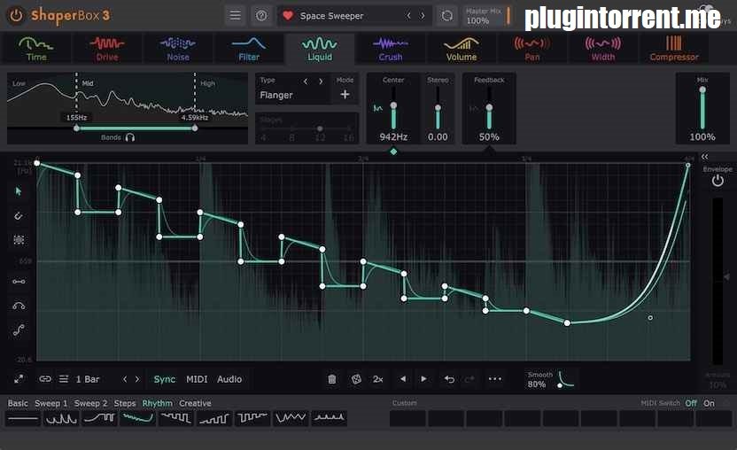
Task: Click the trash delete icon
Action: click(332, 379)
